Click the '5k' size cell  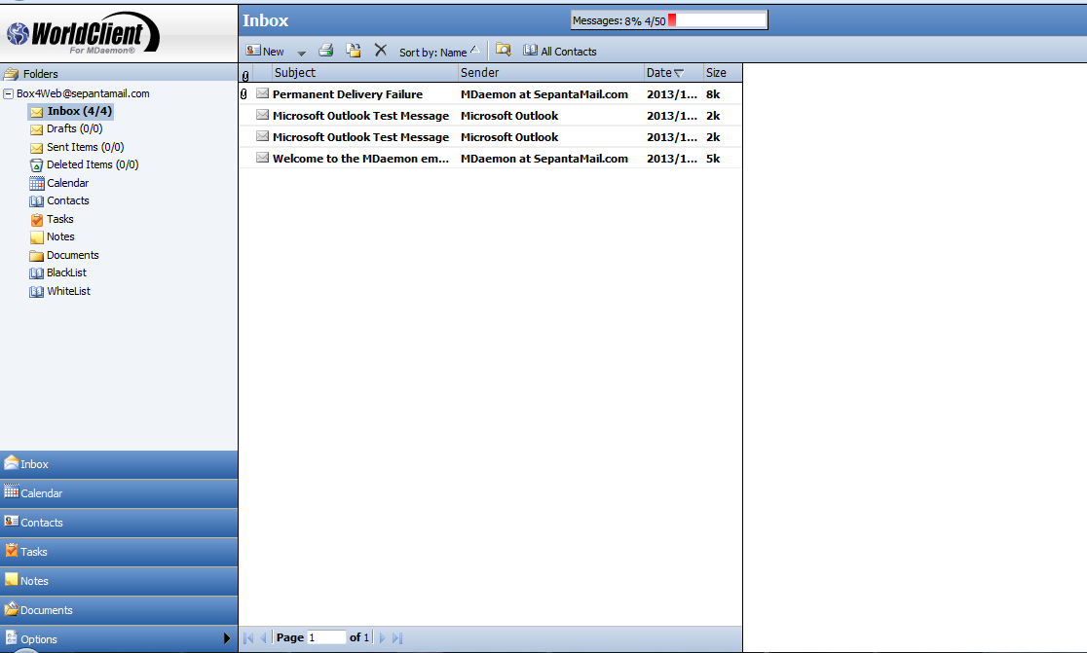click(x=713, y=159)
